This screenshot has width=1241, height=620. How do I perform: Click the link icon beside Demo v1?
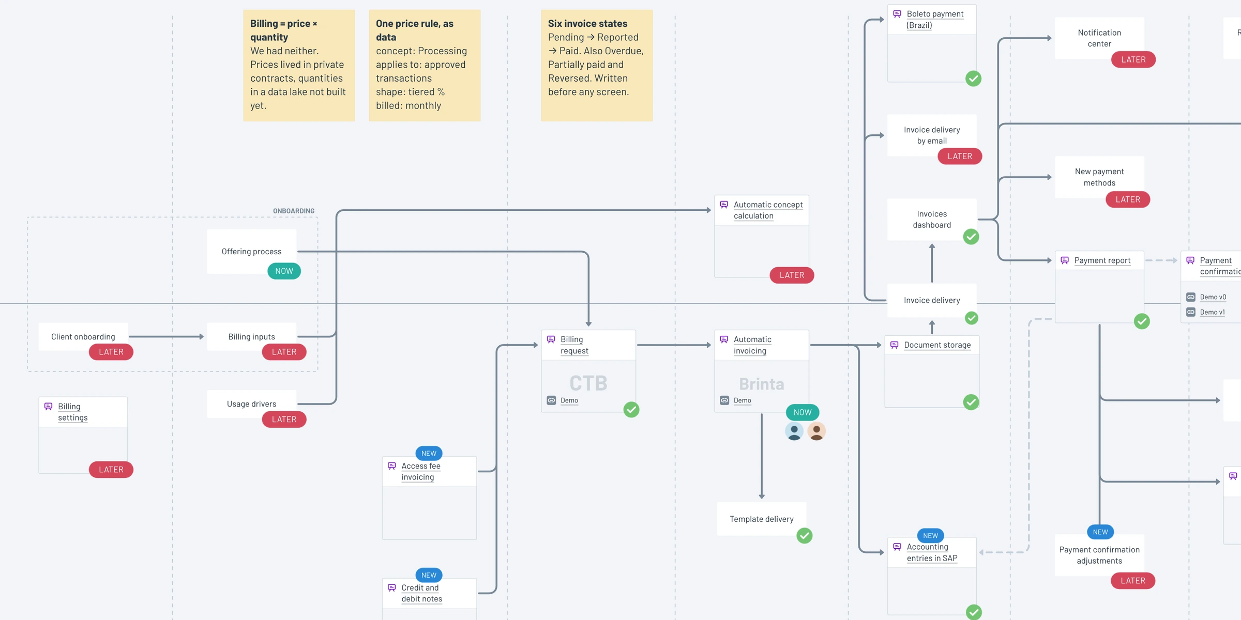tap(1191, 312)
